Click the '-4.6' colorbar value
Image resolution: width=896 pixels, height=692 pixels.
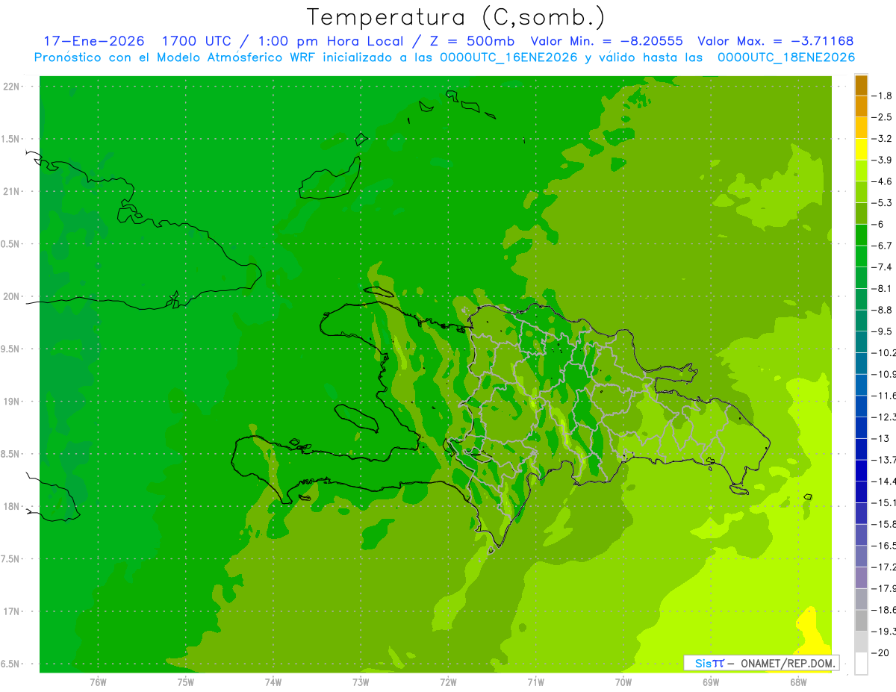coord(883,181)
